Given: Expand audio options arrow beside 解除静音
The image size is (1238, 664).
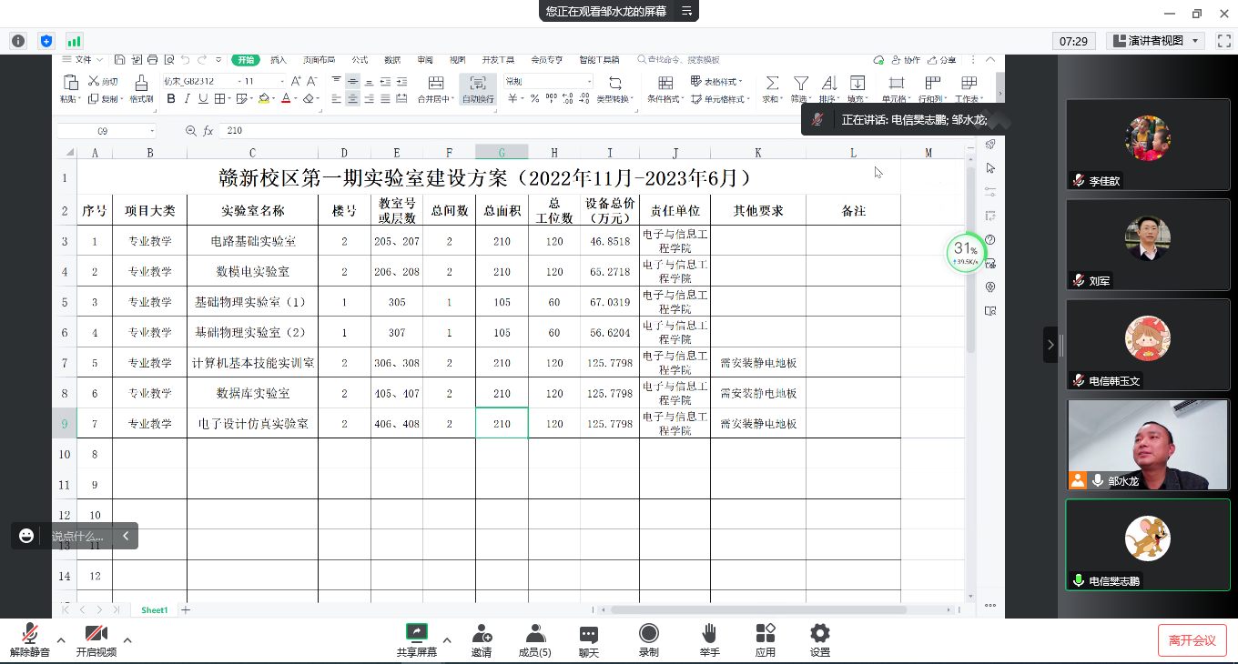Looking at the screenshot, I should (61, 640).
